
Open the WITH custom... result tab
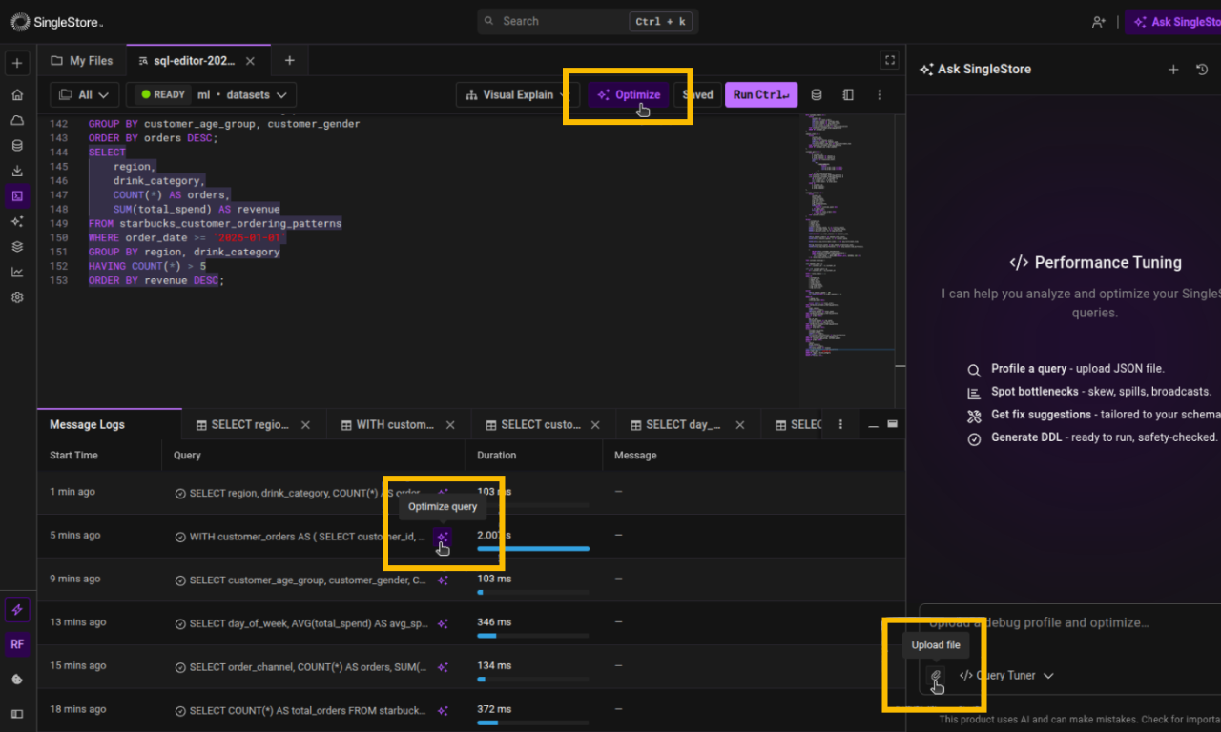click(398, 425)
